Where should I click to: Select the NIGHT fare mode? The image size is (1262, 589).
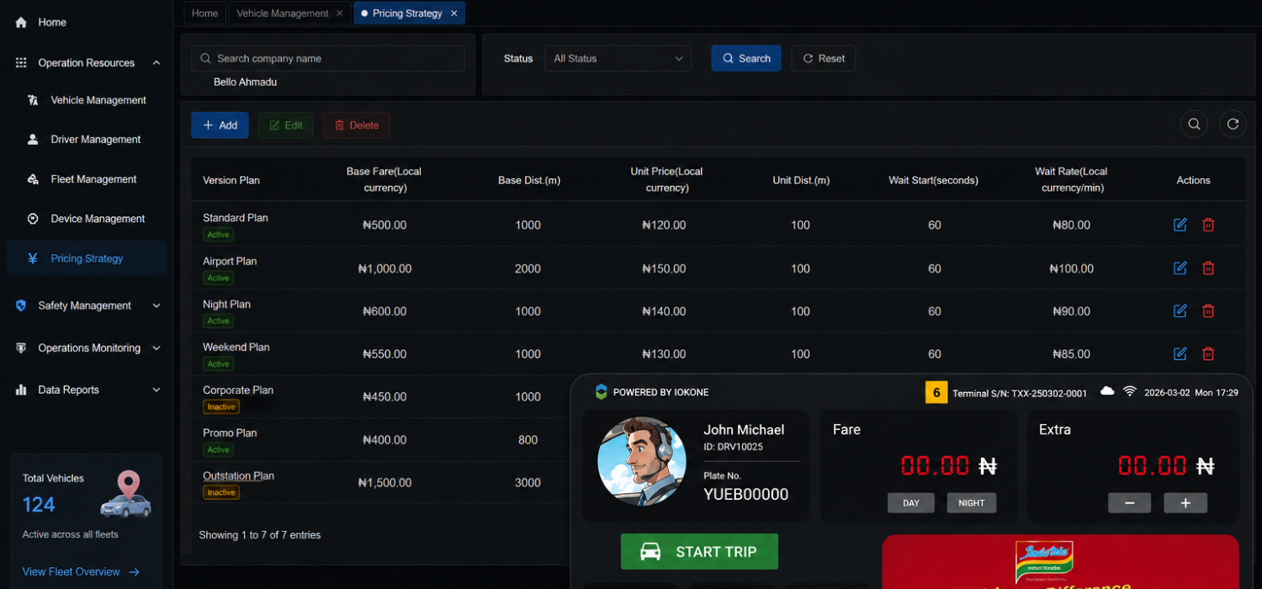972,503
